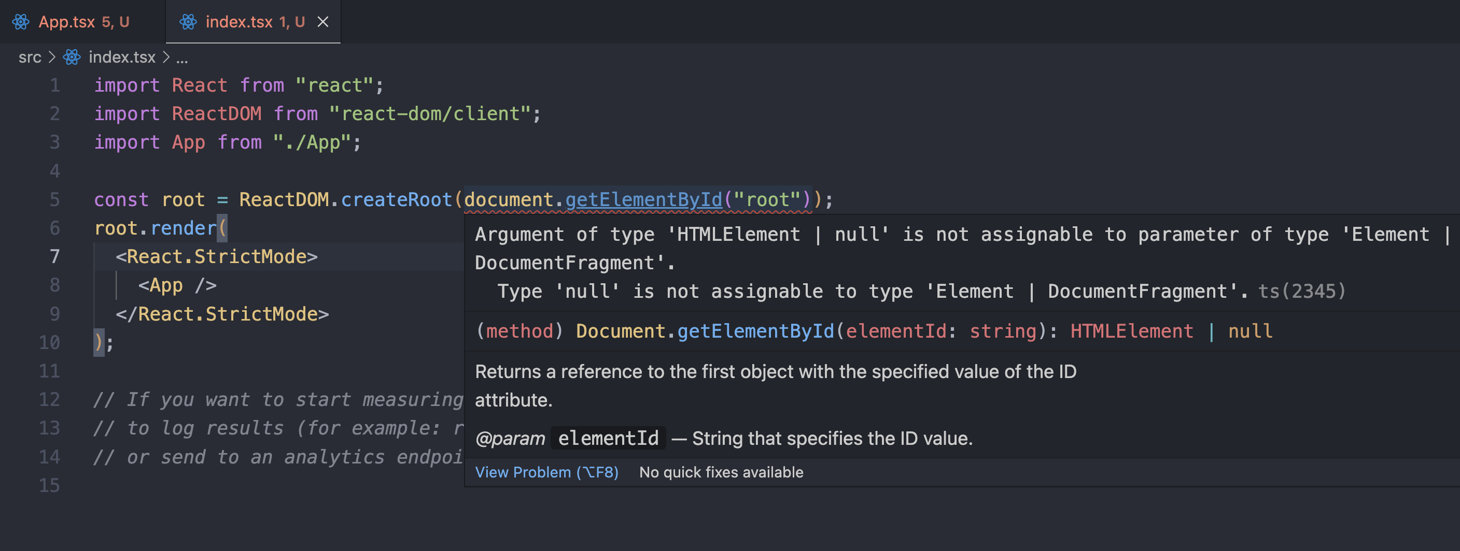Viewport: 1460px width, 551px height.
Task: Expand the ellipsis in the breadcrumb bar
Action: coord(182,56)
